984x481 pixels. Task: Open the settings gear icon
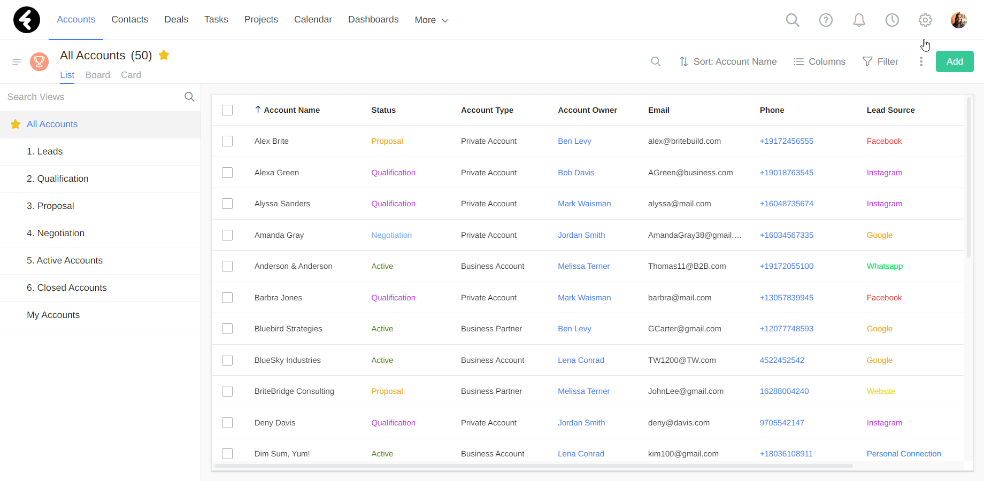925,20
